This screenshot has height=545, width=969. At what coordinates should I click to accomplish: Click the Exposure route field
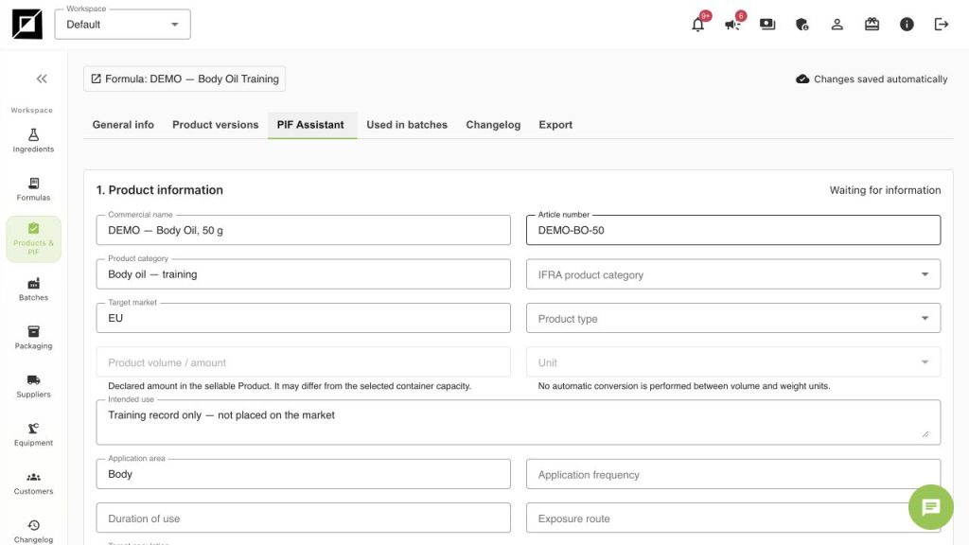[733, 518]
